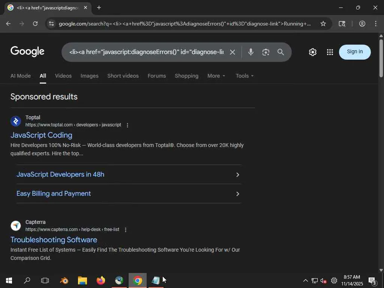Launch Blender from the taskbar

(64, 280)
